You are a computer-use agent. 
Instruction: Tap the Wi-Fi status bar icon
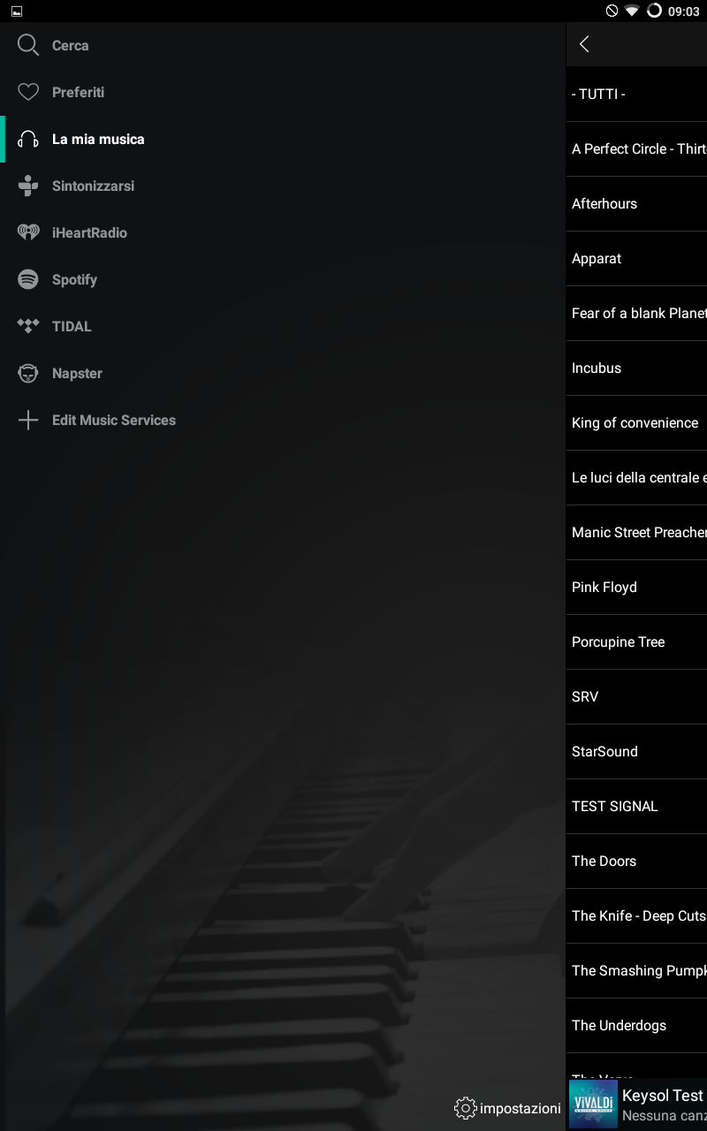click(632, 11)
